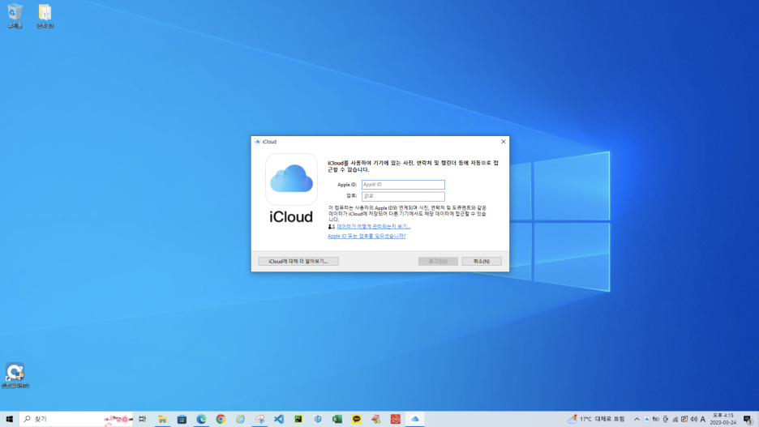The image size is (759, 427).
Task: Click the network icon in system tray
Action: pyautogui.click(x=675, y=419)
